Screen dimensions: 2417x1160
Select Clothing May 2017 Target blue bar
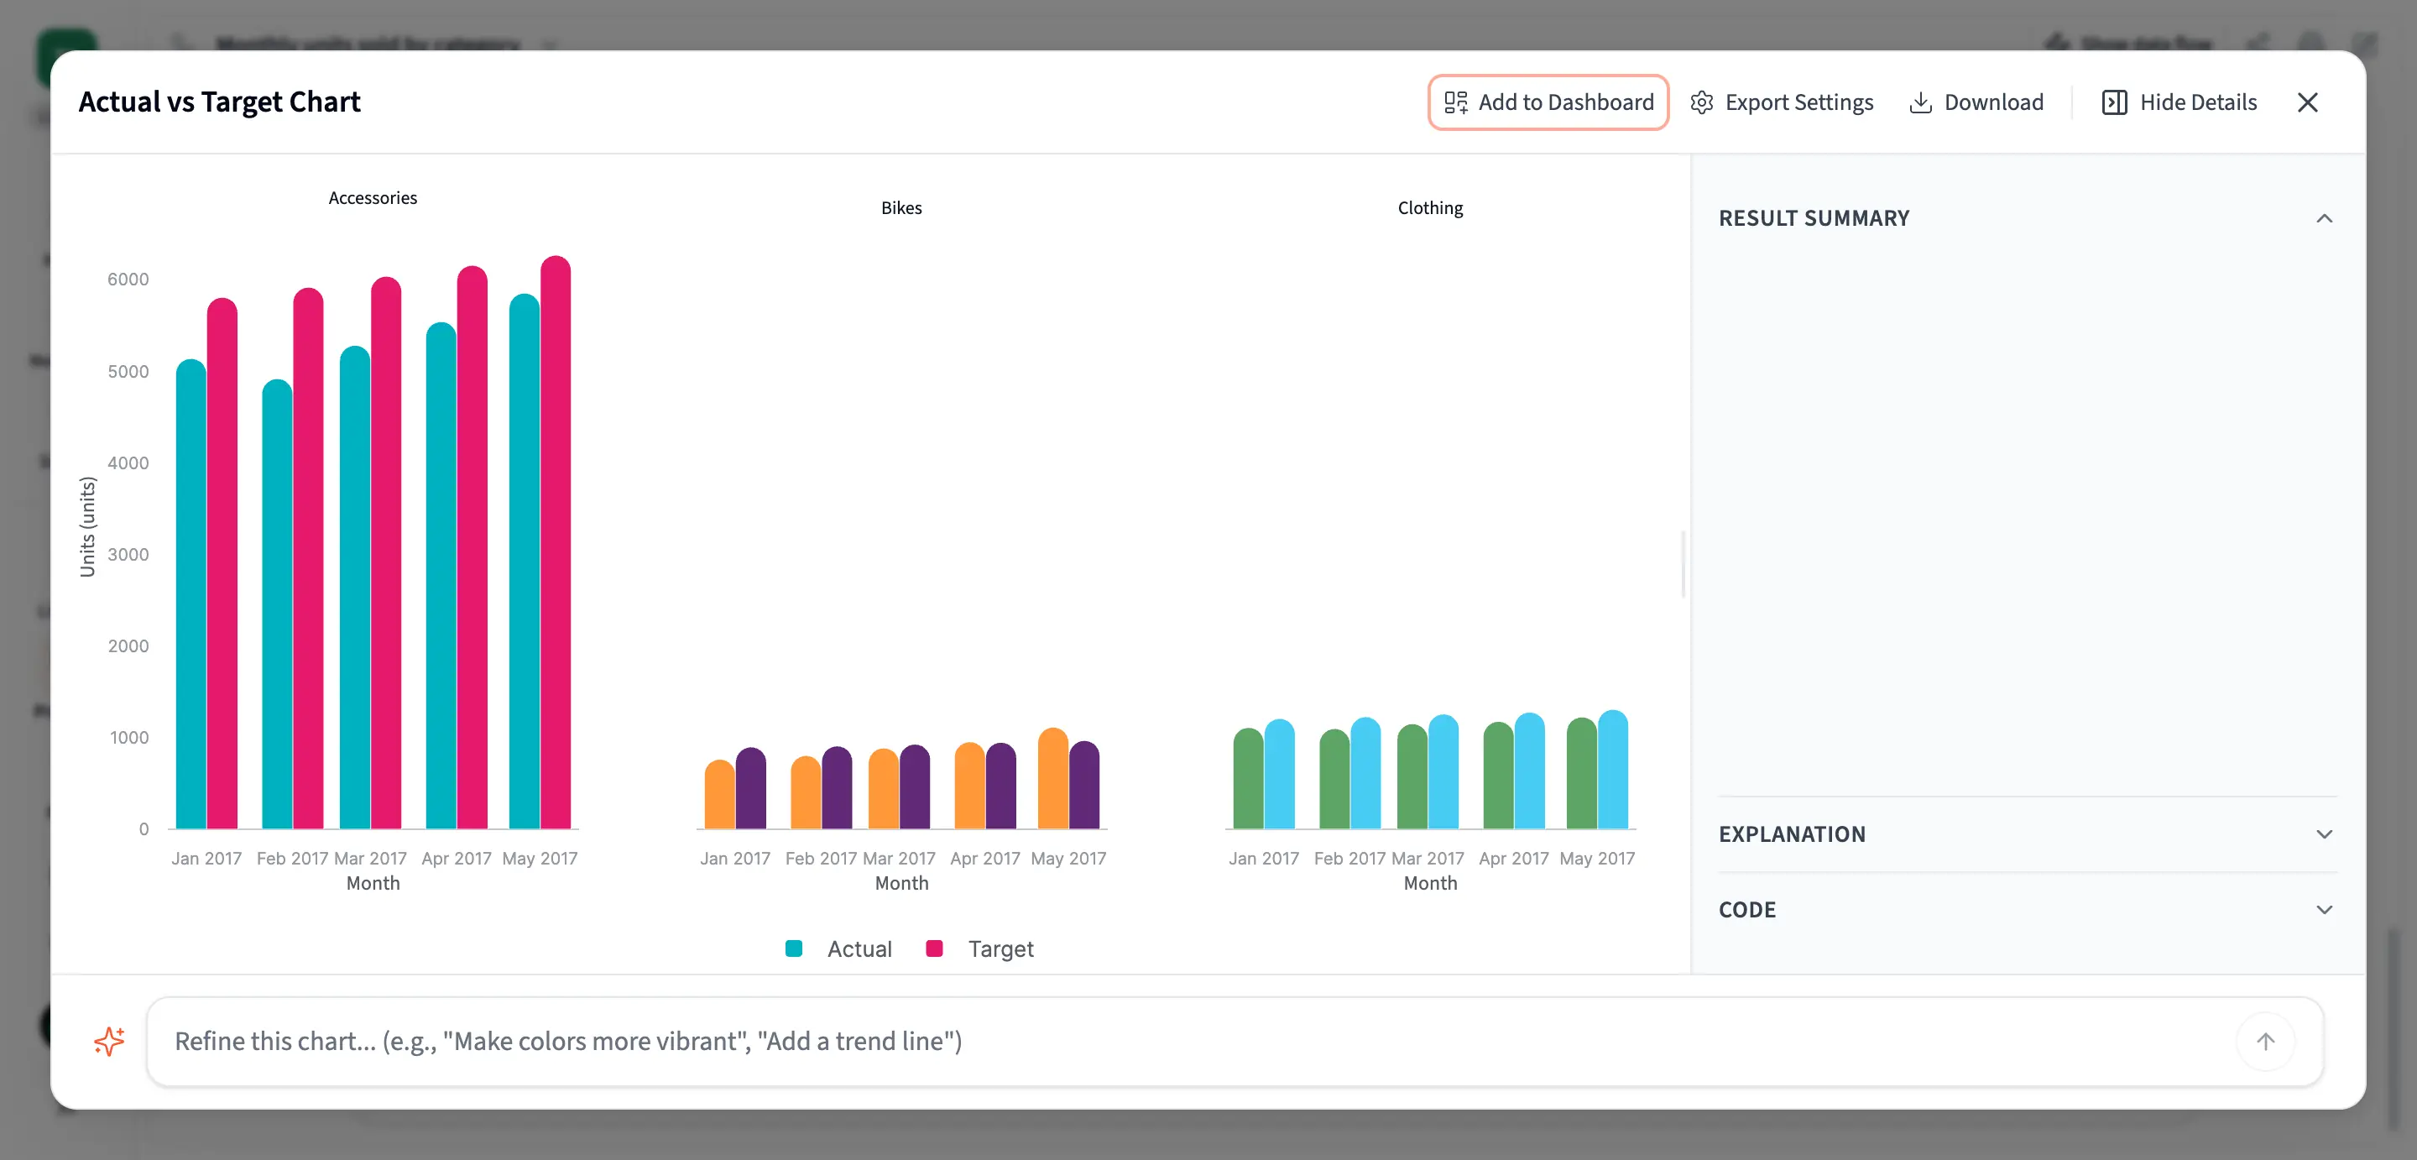1612,770
